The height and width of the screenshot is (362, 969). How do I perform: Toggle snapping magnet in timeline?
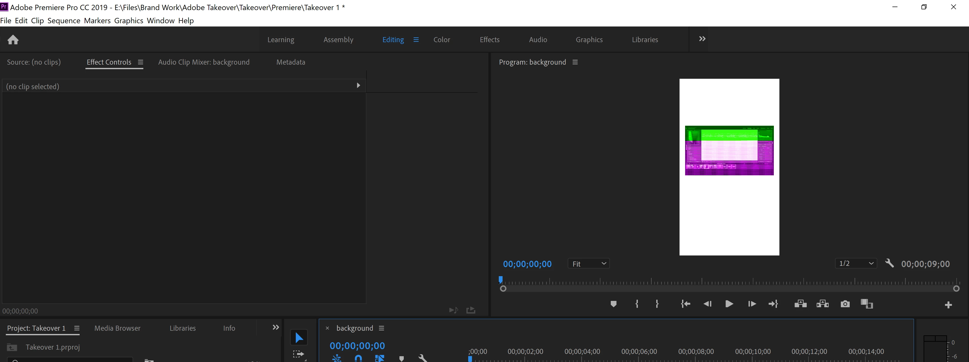(358, 358)
